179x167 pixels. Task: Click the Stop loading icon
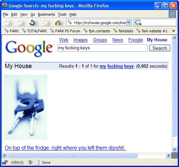pyautogui.click(x=46, y=22)
